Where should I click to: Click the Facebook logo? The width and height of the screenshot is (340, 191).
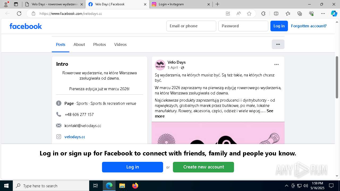(26, 26)
